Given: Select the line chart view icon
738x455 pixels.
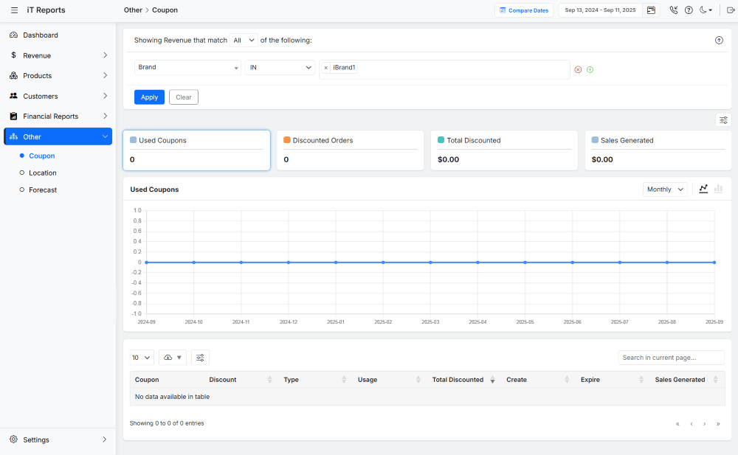Looking at the screenshot, I should tap(703, 189).
